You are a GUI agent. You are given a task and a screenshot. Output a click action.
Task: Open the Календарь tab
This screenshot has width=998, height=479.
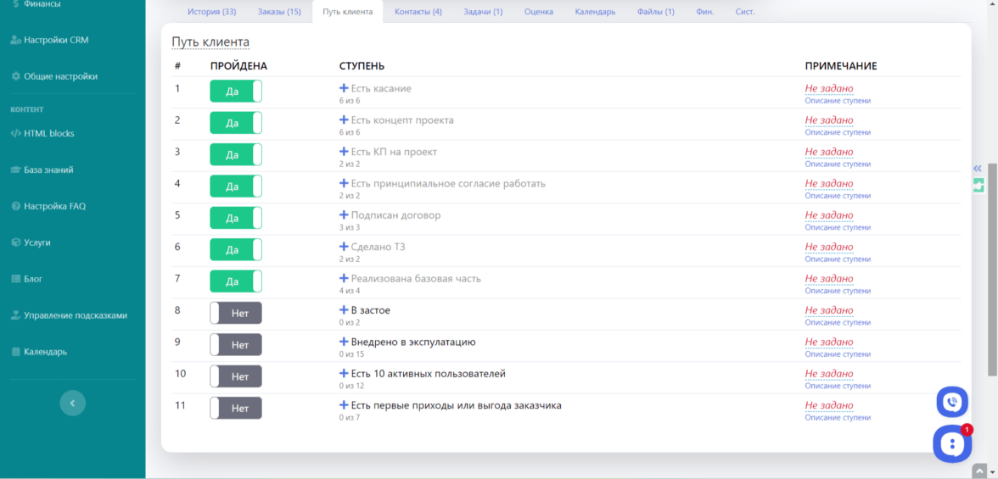pos(595,12)
